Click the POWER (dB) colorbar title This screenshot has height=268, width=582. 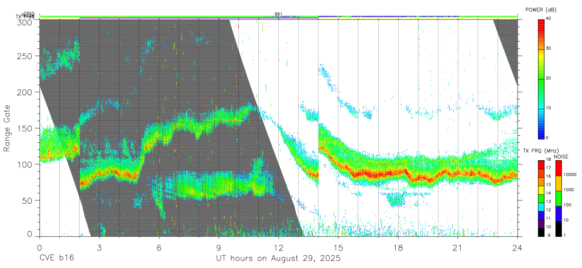541,10
